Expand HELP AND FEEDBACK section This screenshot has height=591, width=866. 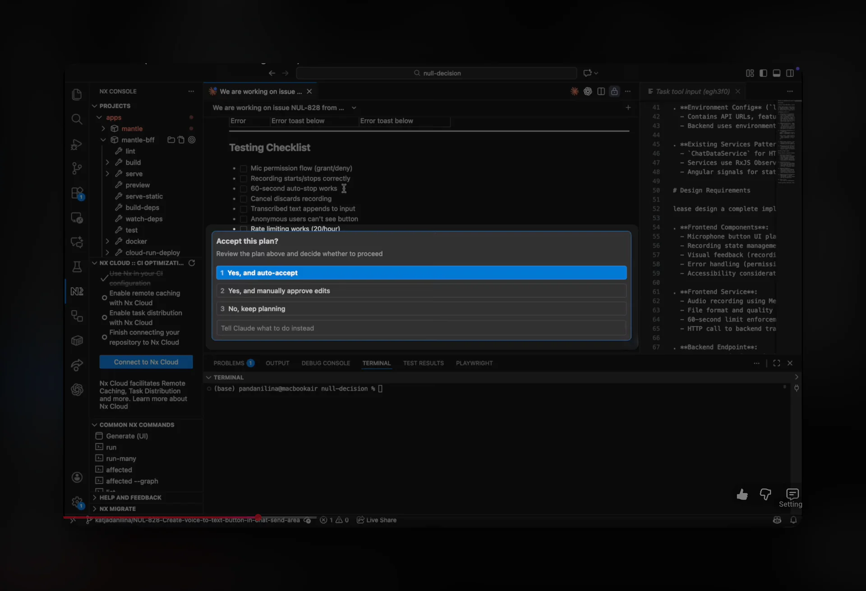coord(94,498)
